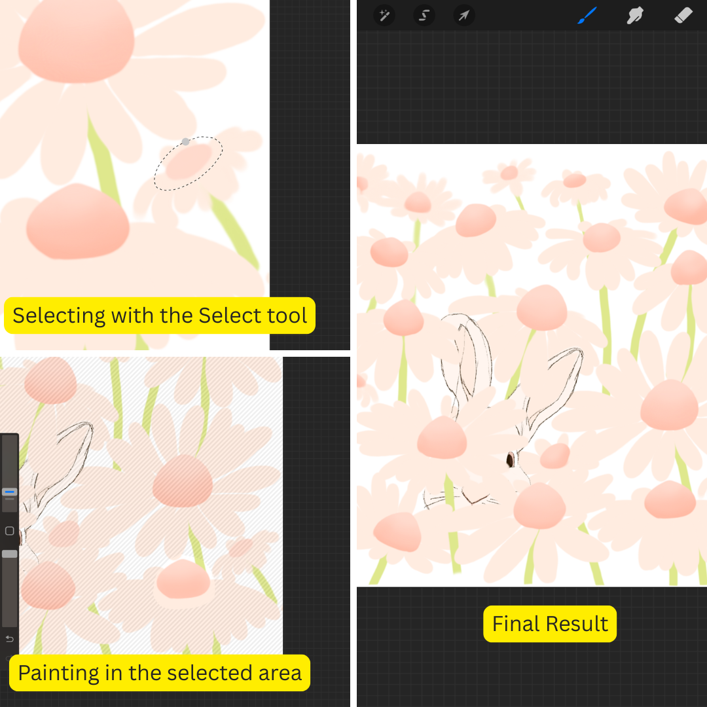The image size is (707, 707).
Task: Click the 'Final Result' yellow label
Action: pyautogui.click(x=550, y=624)
